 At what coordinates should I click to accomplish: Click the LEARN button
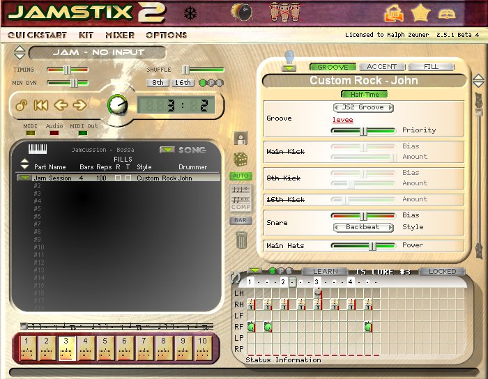point(325,272)
